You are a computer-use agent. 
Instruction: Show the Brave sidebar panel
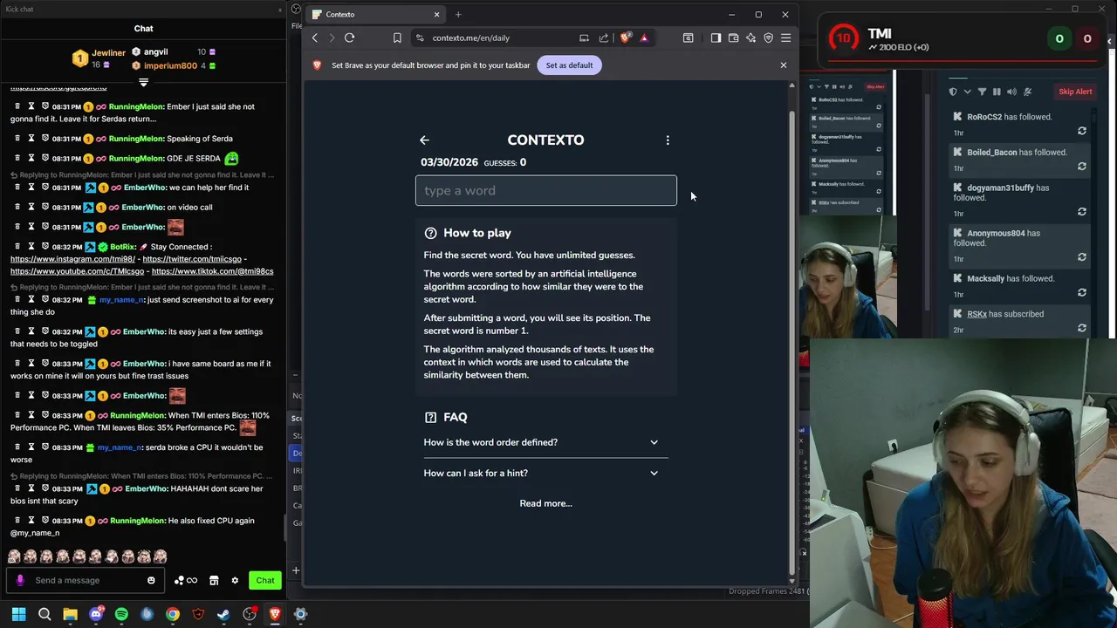(716, 38)
